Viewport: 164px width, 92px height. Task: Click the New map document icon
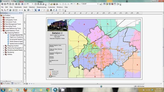click(49, 4)
